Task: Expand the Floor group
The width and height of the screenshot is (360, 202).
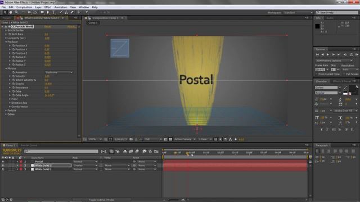Action: (10, 99)
